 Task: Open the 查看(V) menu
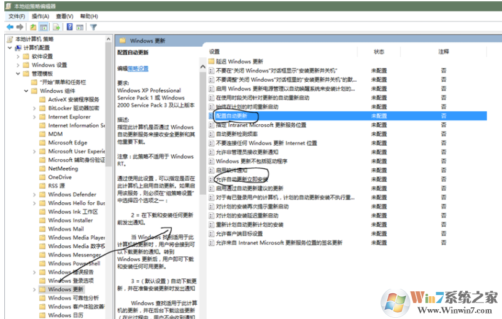(x=65, y=16)
